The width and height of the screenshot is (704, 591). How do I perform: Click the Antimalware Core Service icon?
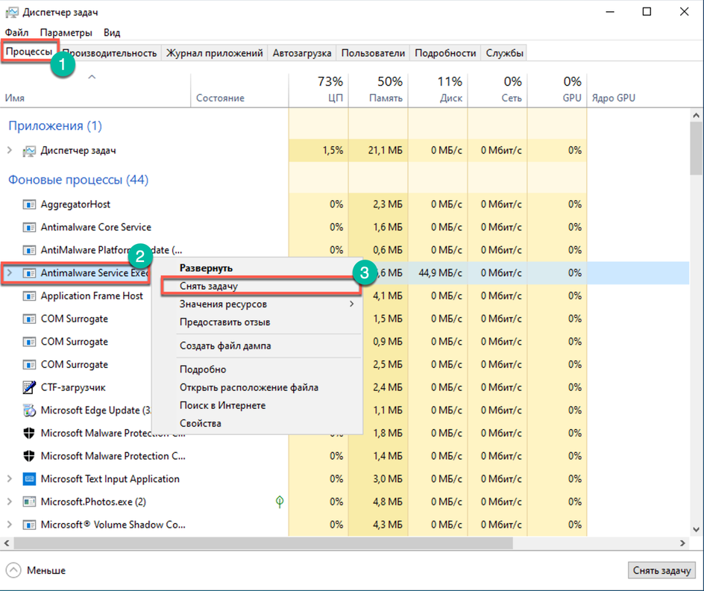[x=29, y=228]
